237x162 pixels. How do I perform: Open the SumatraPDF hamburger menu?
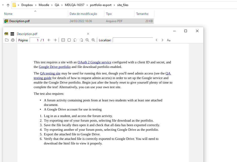[x=12, y=34]
